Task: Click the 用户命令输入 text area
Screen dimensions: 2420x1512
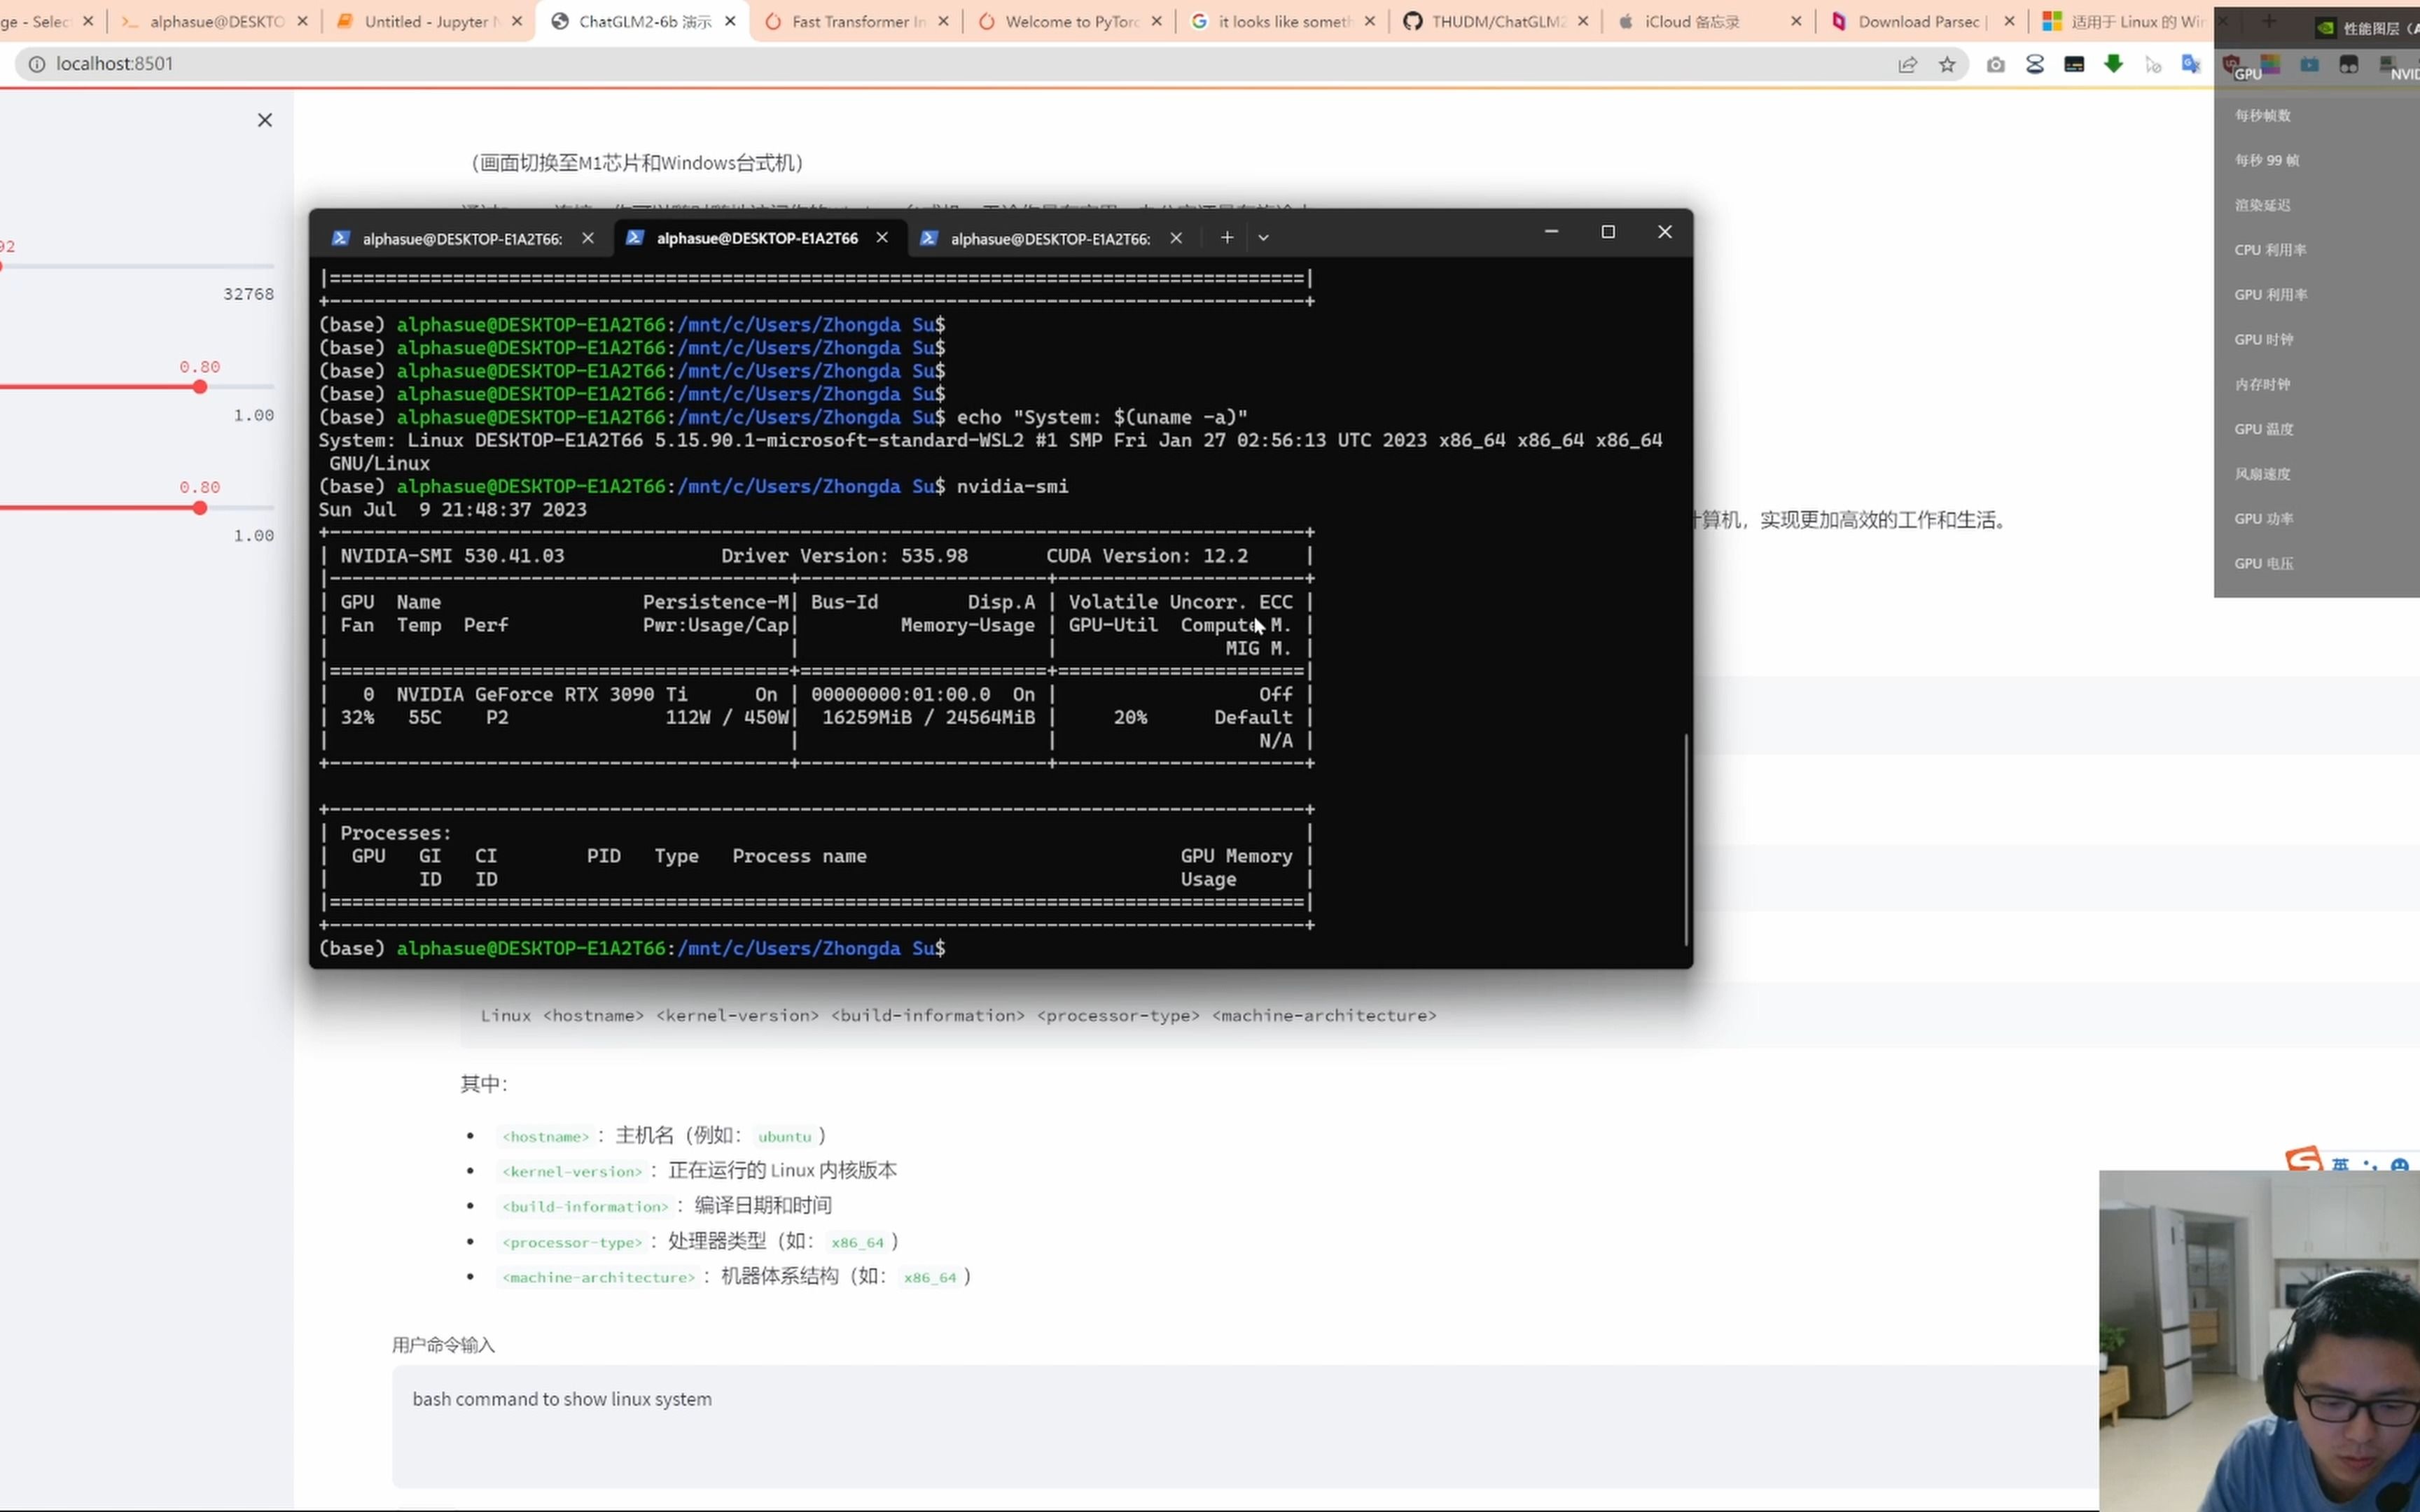Action: coord(1245,1426)
